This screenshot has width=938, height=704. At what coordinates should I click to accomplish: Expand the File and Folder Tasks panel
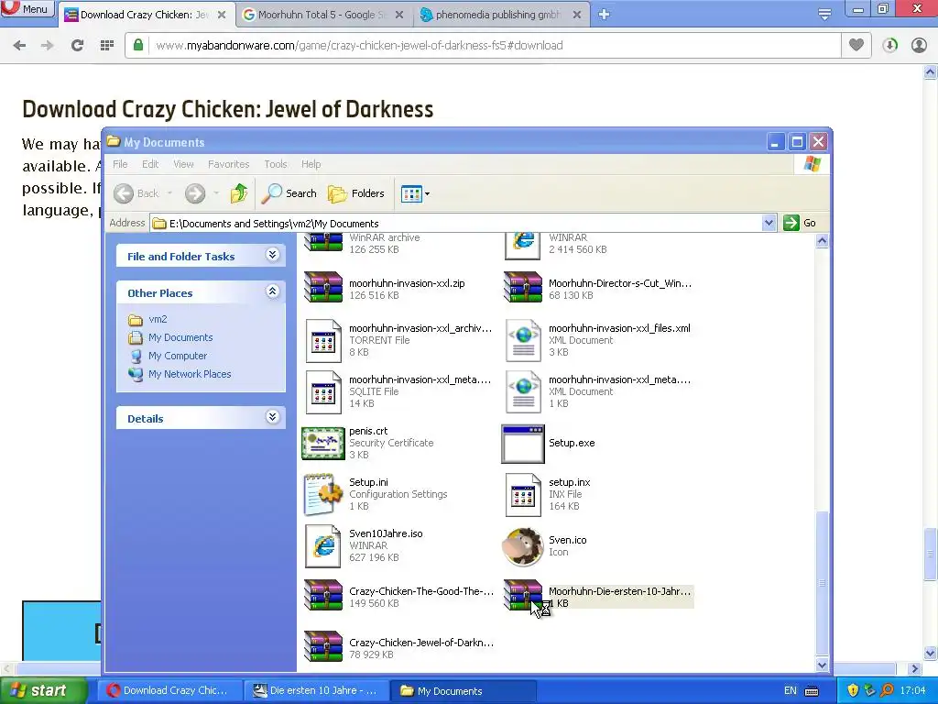point(272,256)
